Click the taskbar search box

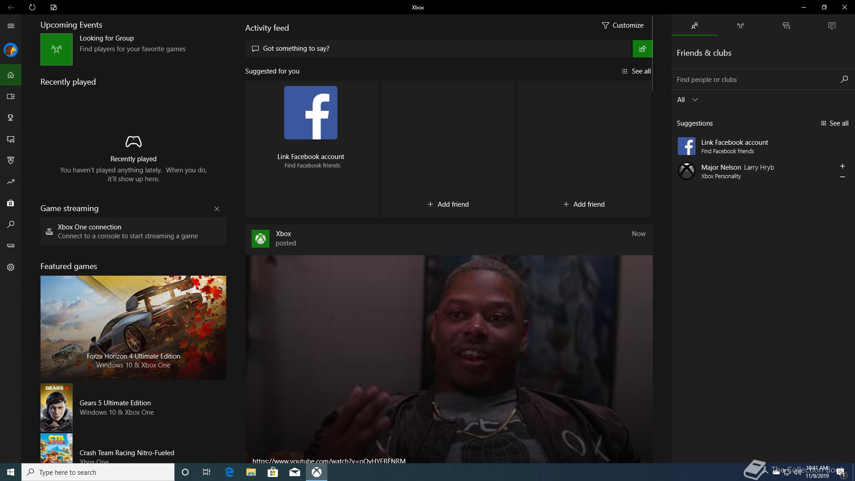98,472
